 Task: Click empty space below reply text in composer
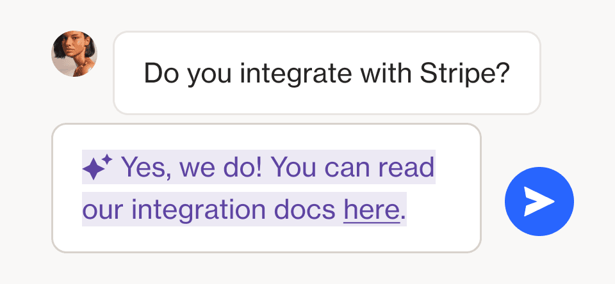pos(266,239)
